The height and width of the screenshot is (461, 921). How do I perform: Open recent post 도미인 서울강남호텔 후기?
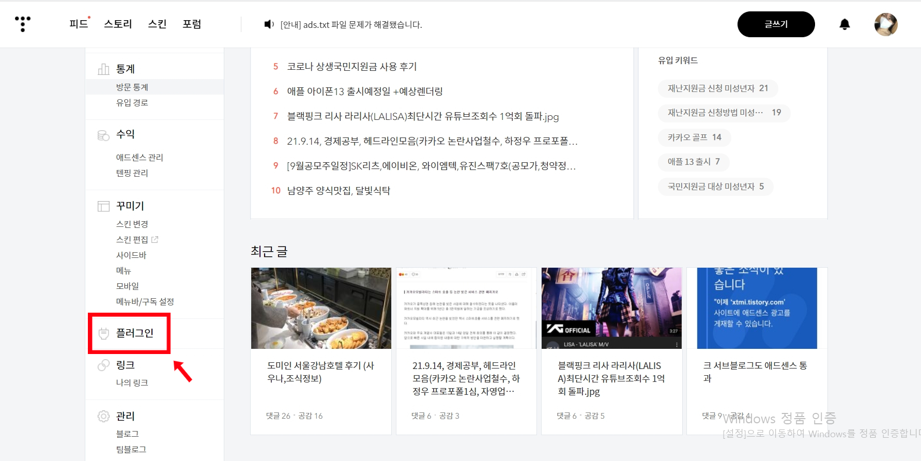tap(321, 372)
